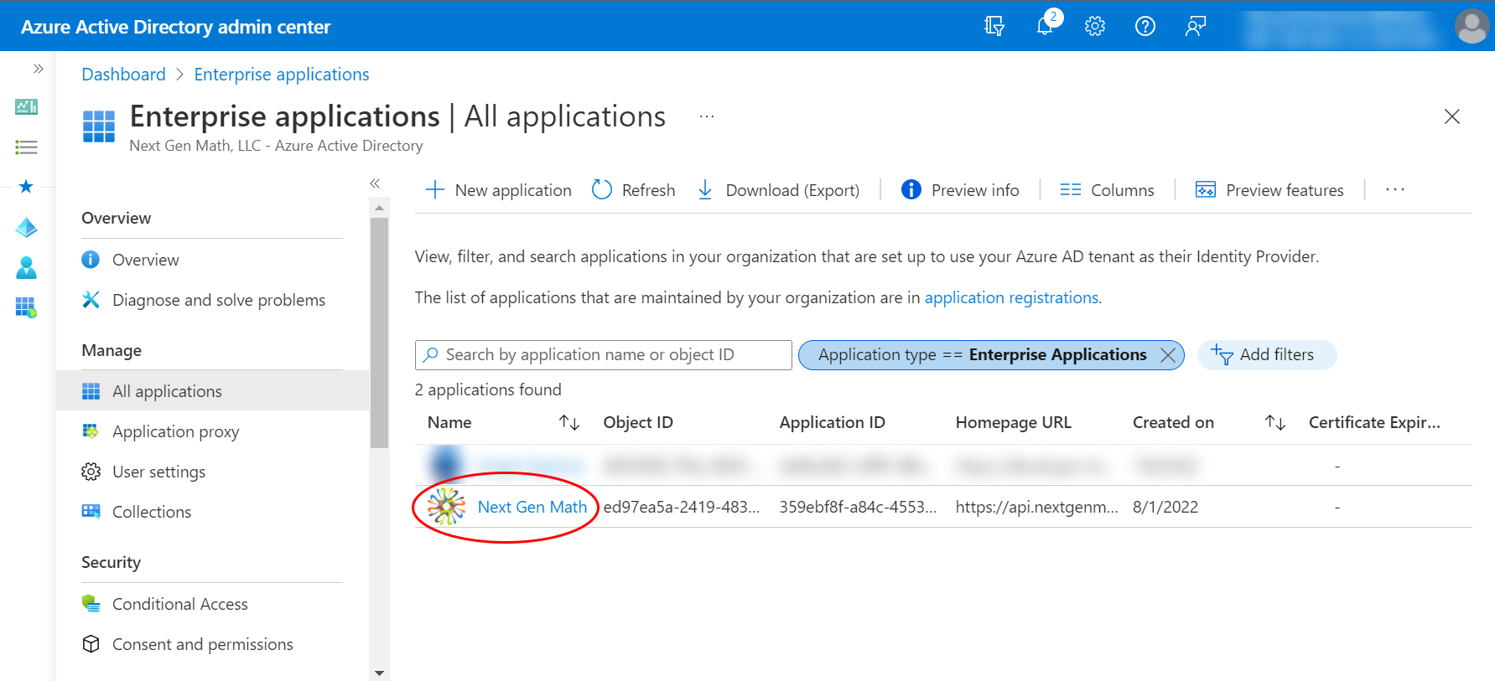Click Add filters button
Image resolution: width=1495 pixels, height=681 pixels.
click(x=1266, y=355)
